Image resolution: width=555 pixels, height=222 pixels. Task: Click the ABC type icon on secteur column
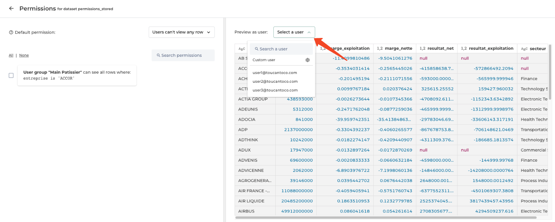coord(524,49)
